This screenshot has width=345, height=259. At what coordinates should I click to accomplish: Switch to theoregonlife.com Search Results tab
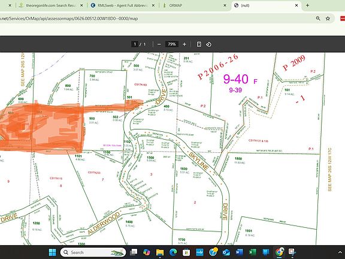click(x=51, y=5)
